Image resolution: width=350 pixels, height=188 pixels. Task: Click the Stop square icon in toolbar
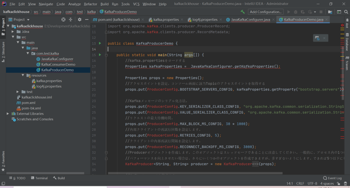[x=321, y=12]
